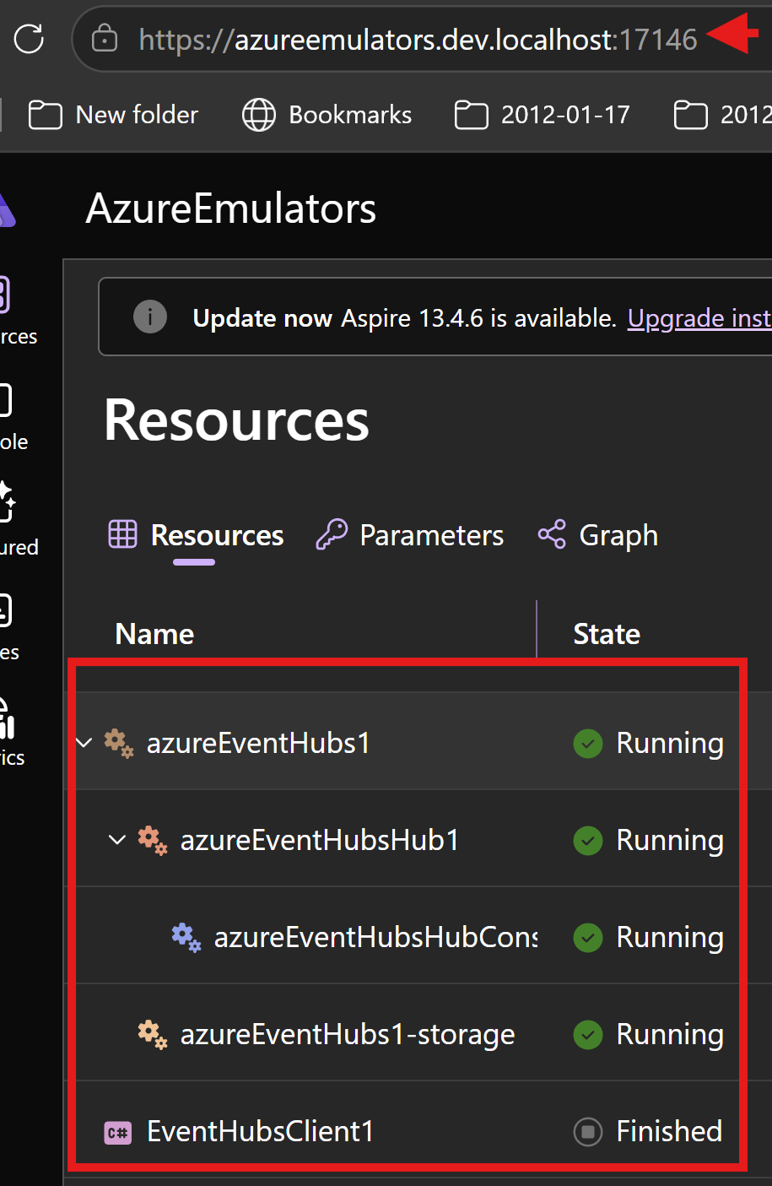Viewport: 772px width, 1186px height.
Task: Click the azureEventHubs1-storage gear icon
Action: point(153,1035)
